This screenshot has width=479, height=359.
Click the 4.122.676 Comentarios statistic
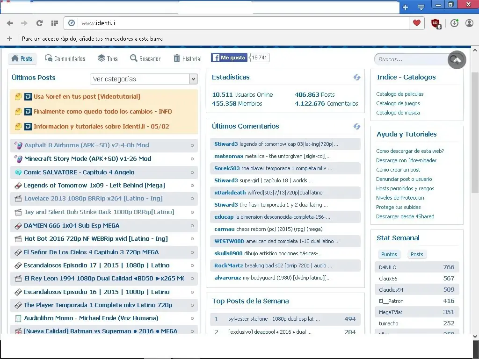(326, 104)
